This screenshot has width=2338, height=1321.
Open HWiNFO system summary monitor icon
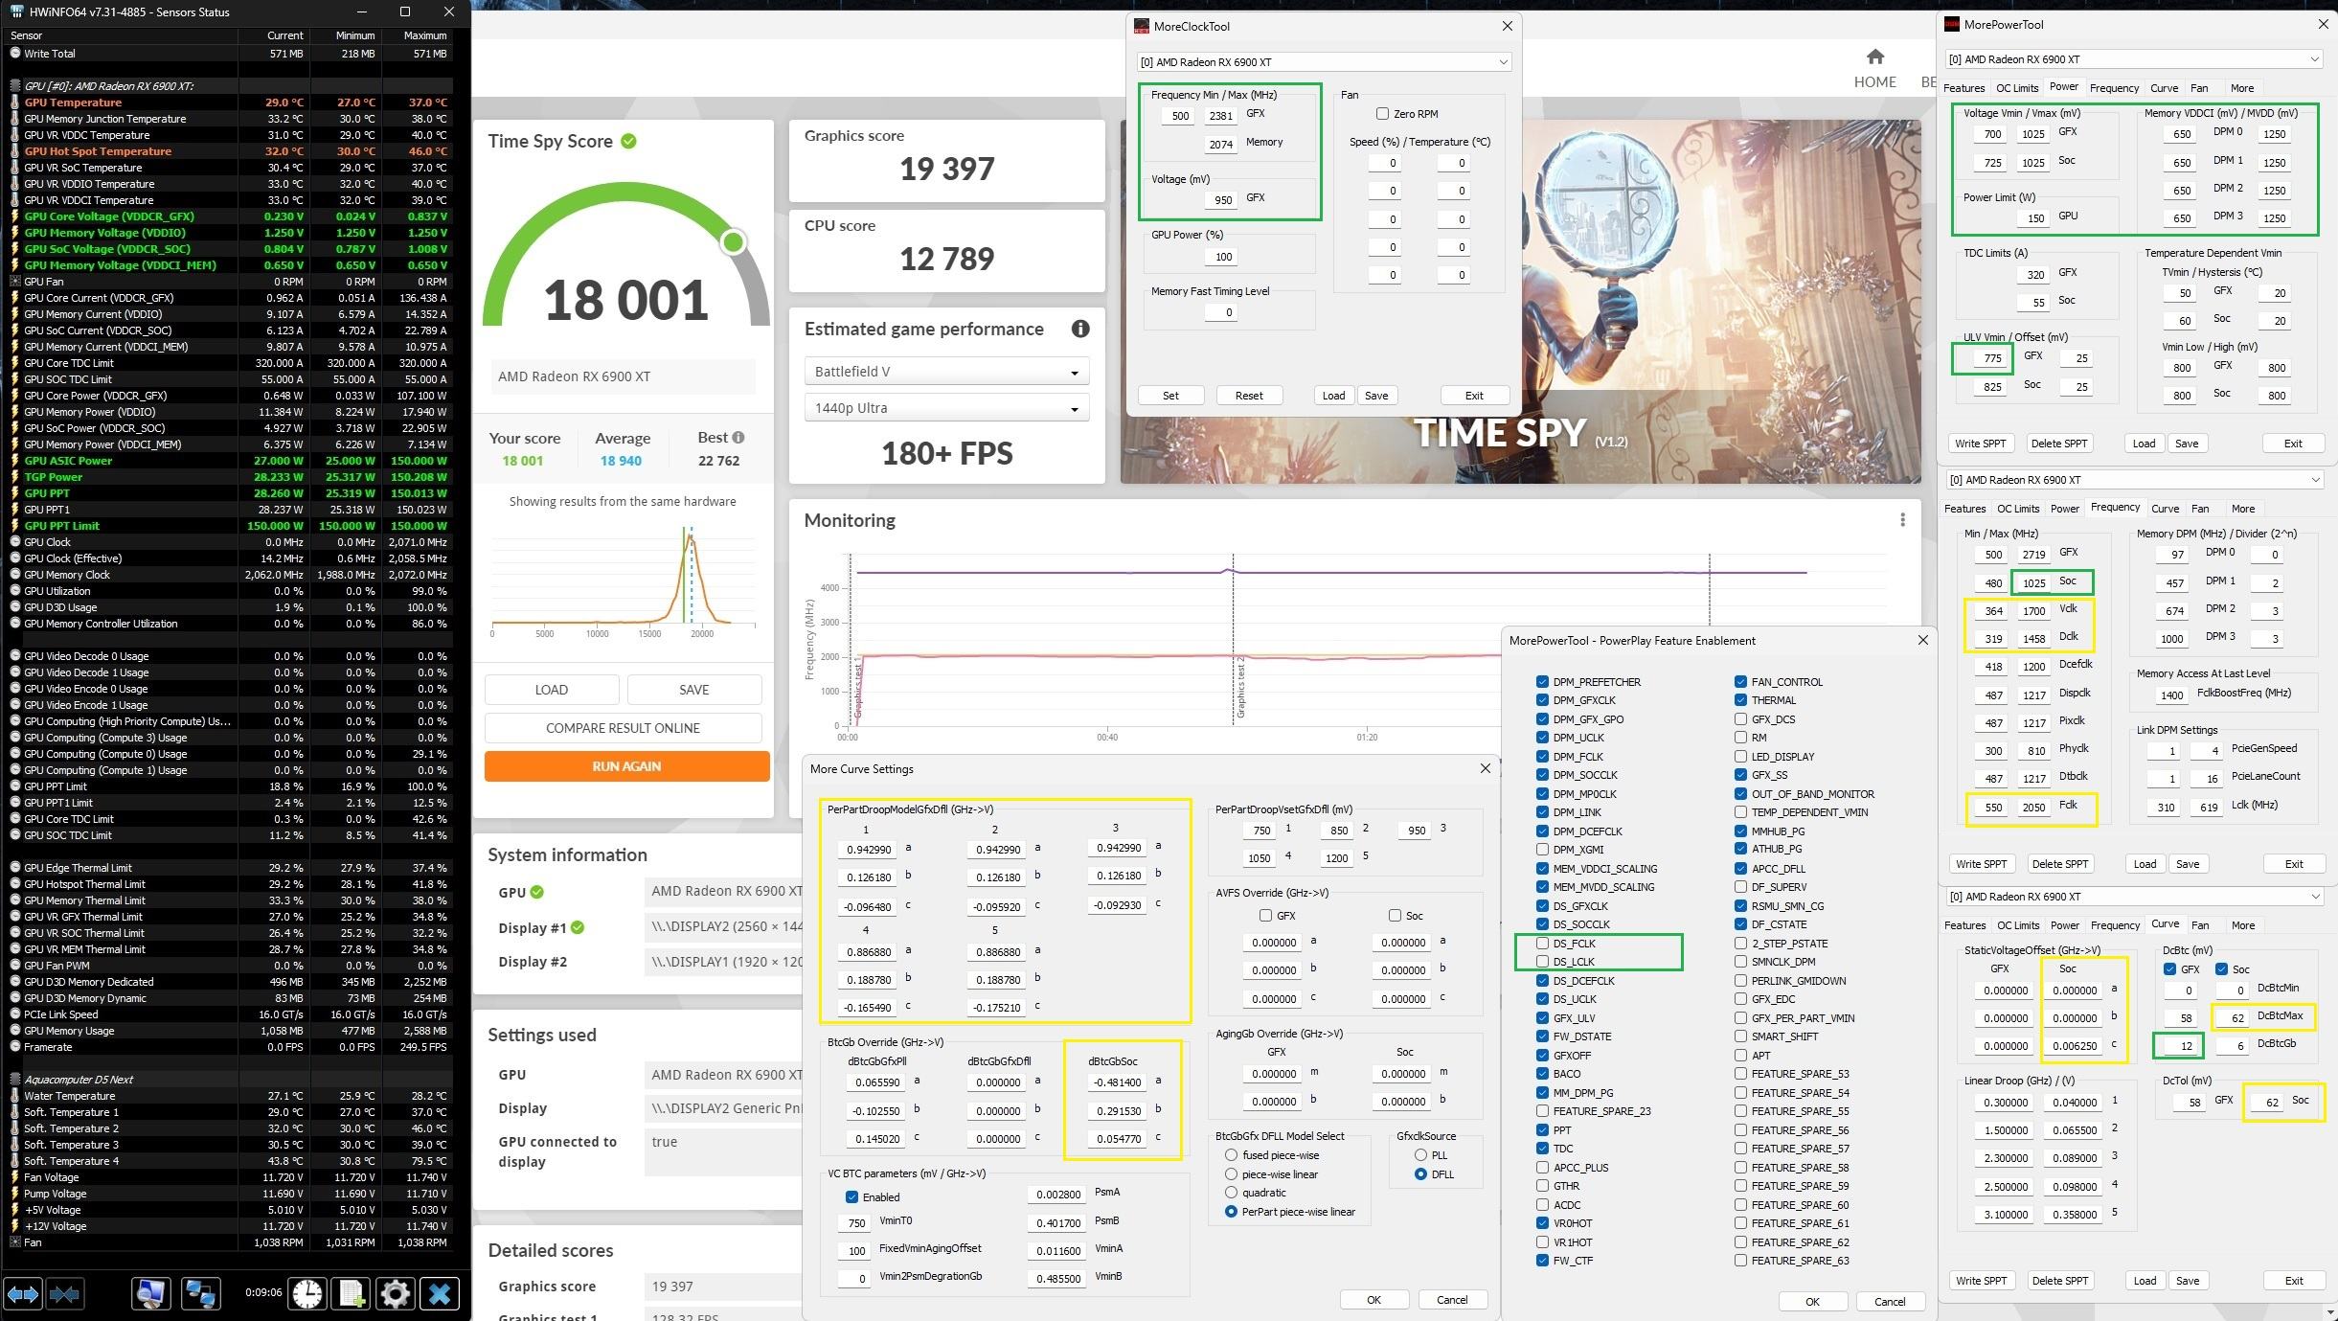150,1294
